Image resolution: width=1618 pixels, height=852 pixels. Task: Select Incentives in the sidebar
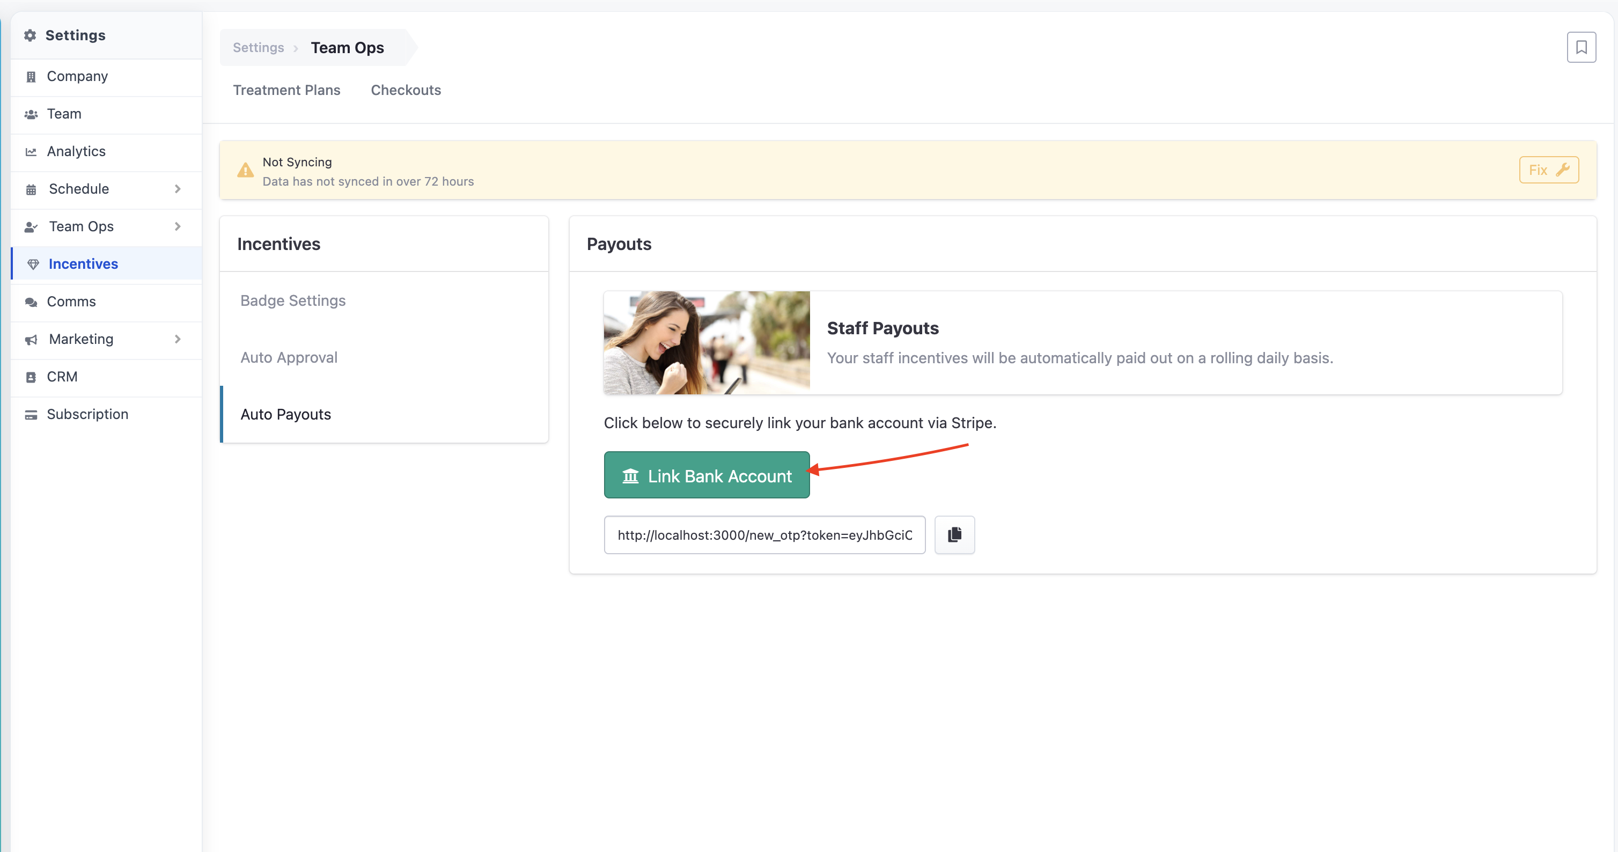pos(106,264)
